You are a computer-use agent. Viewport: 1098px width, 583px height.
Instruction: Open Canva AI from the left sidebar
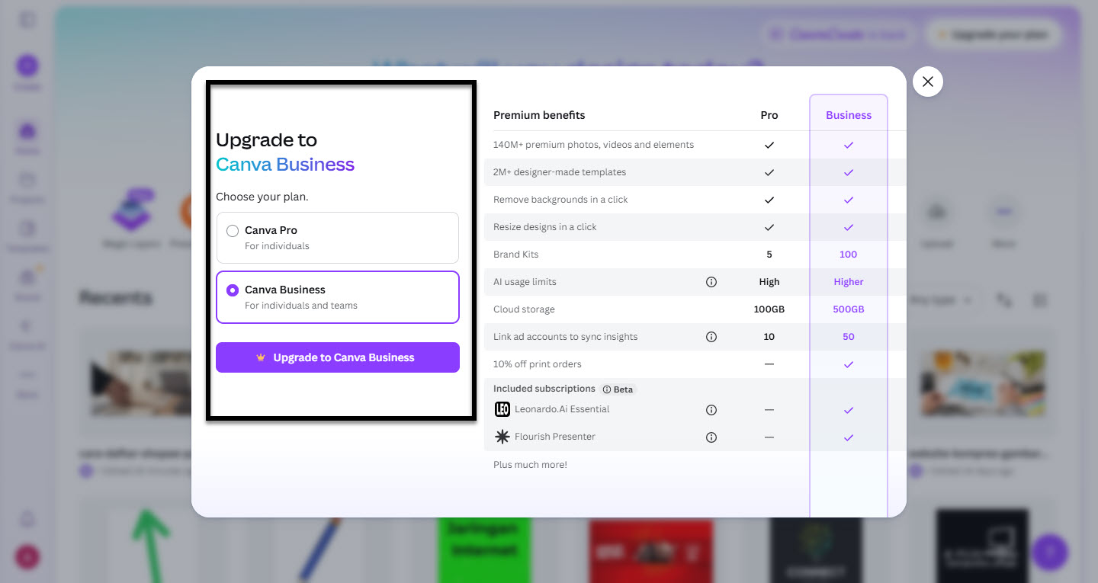(x=27, y=325)
